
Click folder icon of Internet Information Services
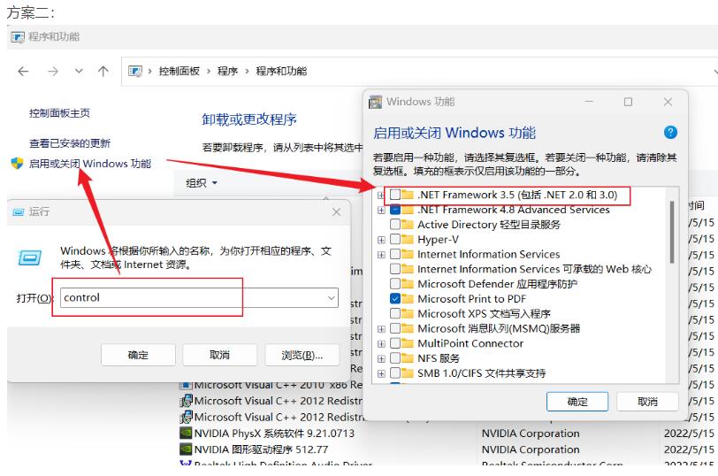click(x=408, y=254)
